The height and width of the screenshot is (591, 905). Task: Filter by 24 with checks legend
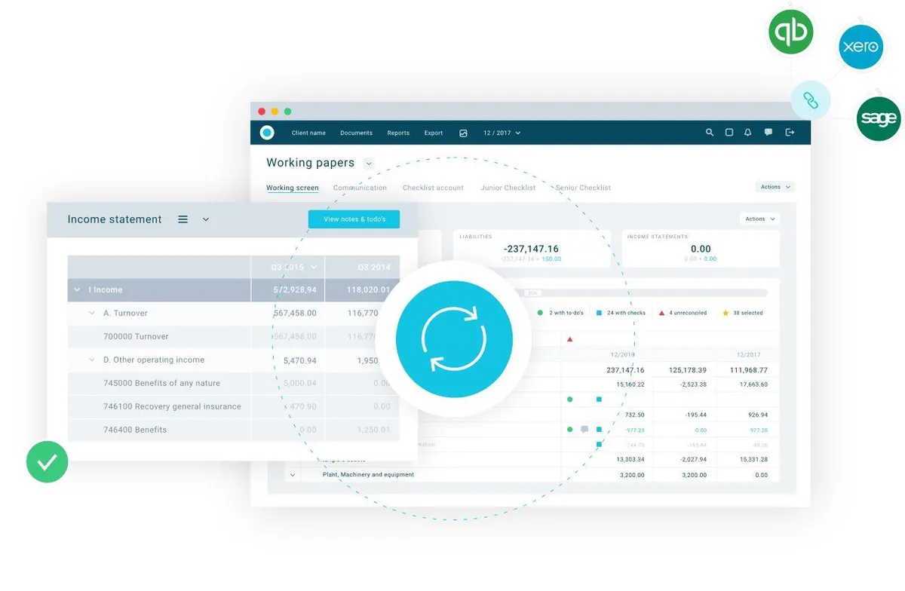tap(621, 313)
